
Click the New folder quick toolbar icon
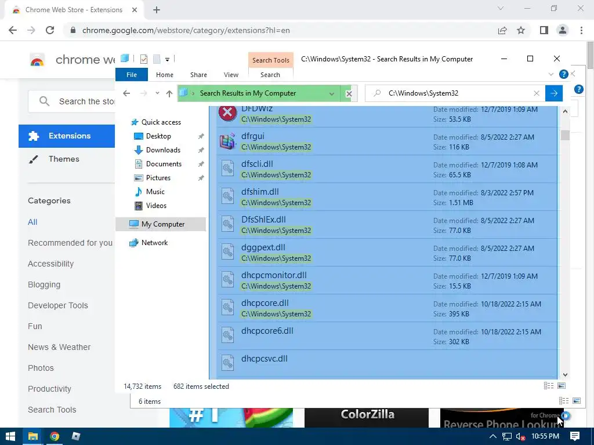pos(157,59)
